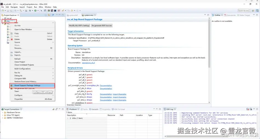Select Board Support Package Settings menu item
The width and height of the screenshot is (260, 139).
(32, 85)
